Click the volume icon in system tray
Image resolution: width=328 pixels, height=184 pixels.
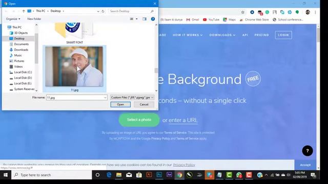[x=289, y=175]
